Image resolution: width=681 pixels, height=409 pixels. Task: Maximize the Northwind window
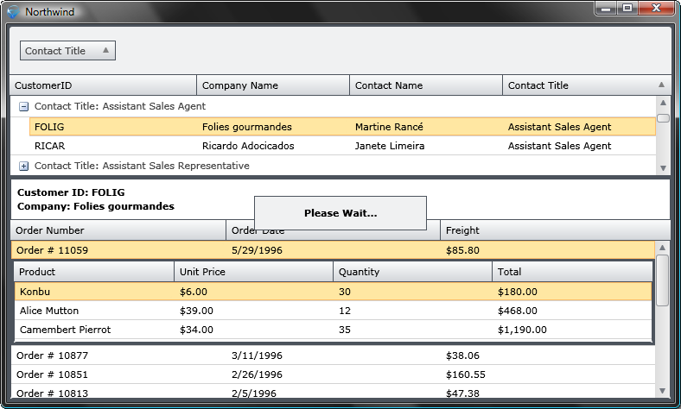coord(627,9)
